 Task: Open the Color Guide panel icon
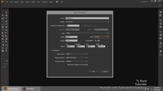tap(161, 15)
